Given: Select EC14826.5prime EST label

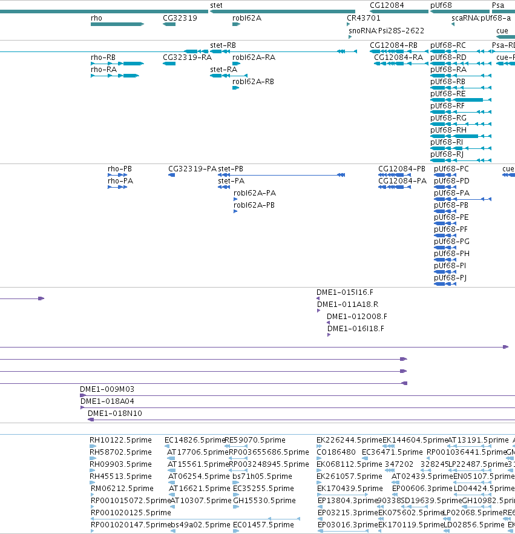Looking at the screenshot, I should point(194,440).
